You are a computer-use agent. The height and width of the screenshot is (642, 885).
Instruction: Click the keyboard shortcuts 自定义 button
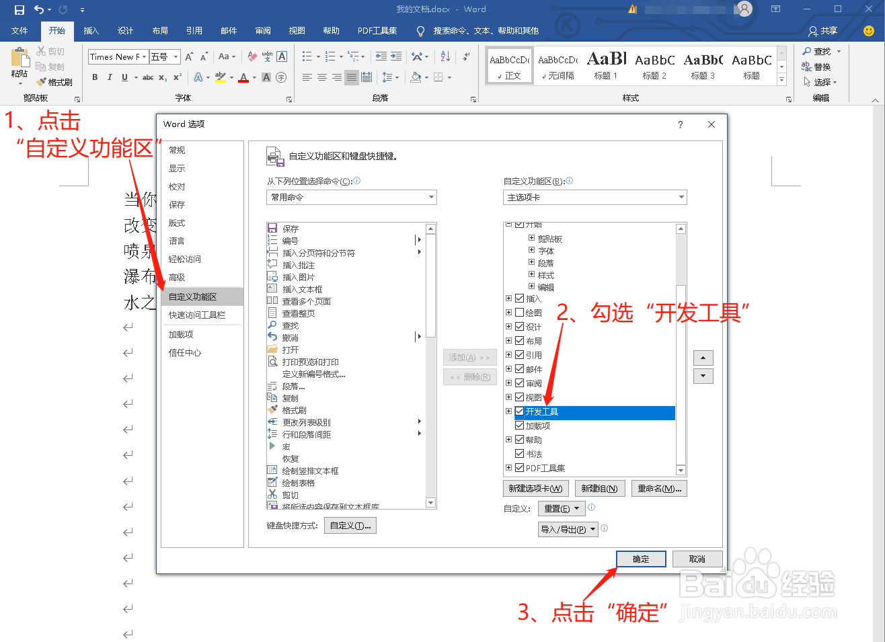(x=350, y=526)
